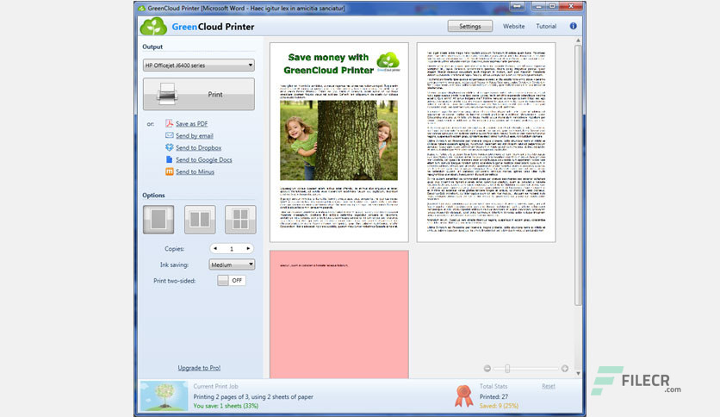Click the Send to Dropbox link
The height and width of the screenshot is (417, 720).
(198, 147)
